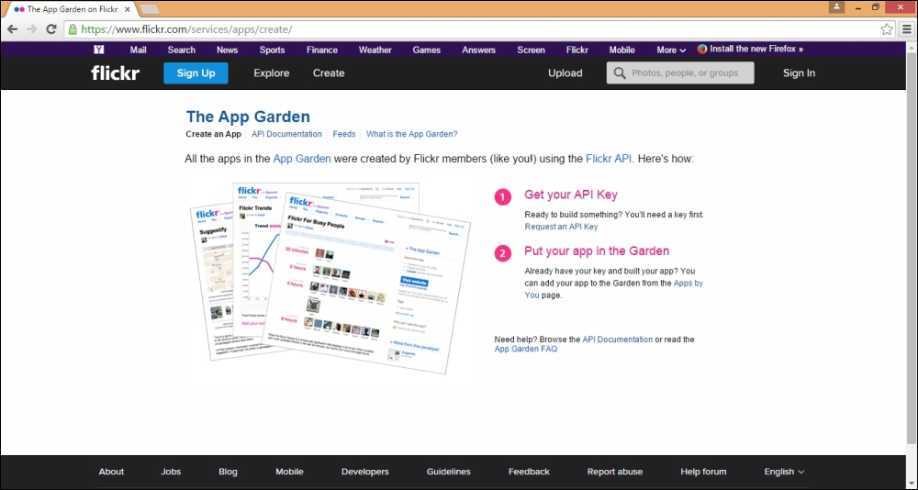Screen dimensions: 918x490
Task: Click the Firefox logo icon
Action: (x=702, y=50)
